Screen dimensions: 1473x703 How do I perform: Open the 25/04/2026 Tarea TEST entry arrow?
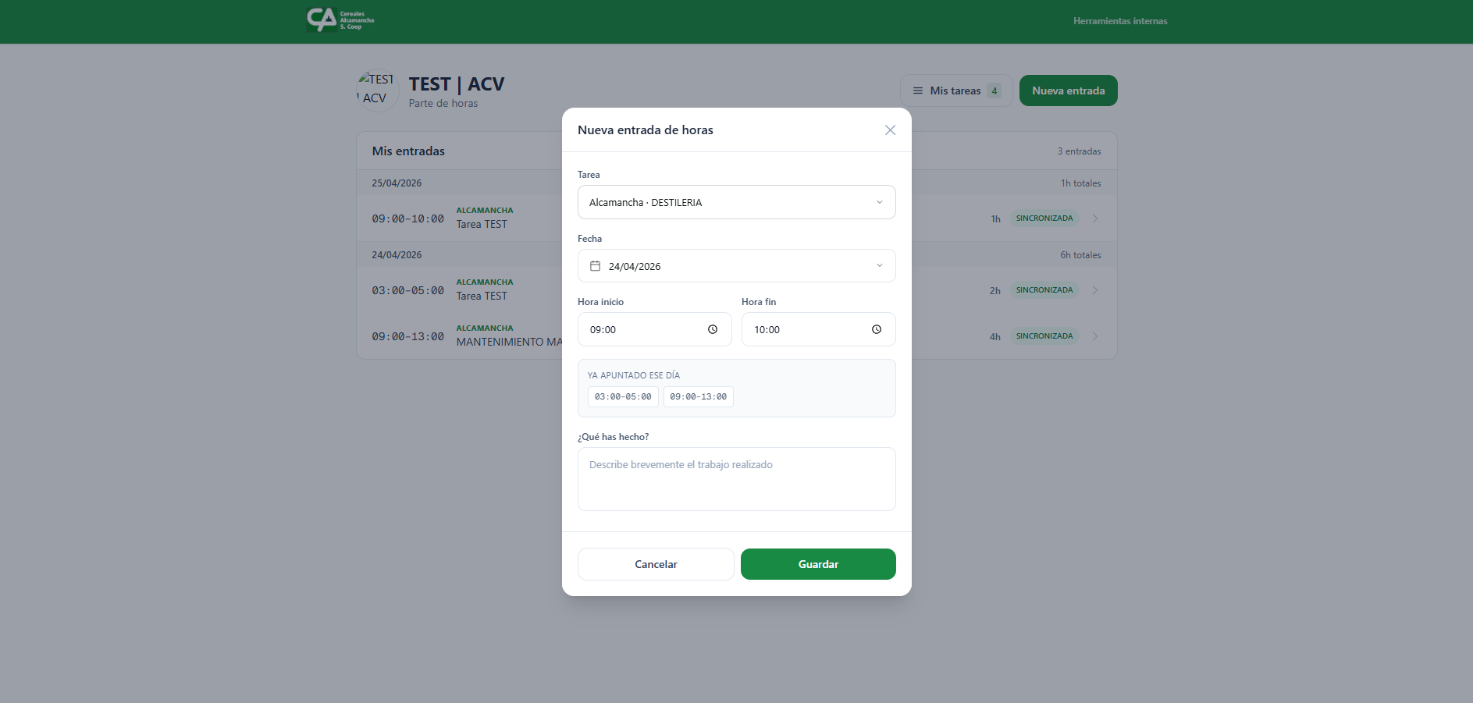[1095, 218]
